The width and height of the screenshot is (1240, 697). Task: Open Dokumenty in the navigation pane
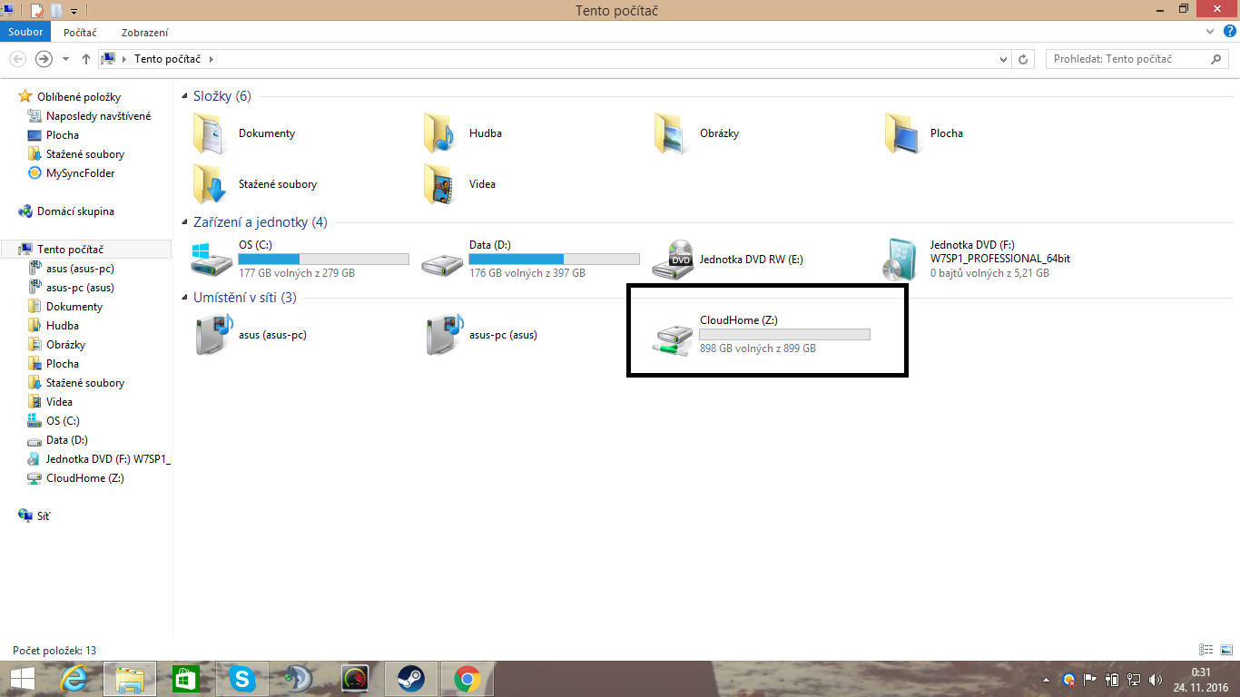tap(74, 307)
